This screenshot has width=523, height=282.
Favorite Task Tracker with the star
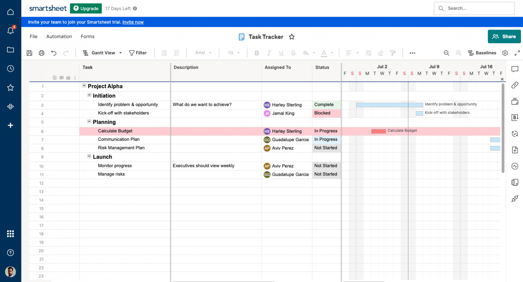point(291,37)
